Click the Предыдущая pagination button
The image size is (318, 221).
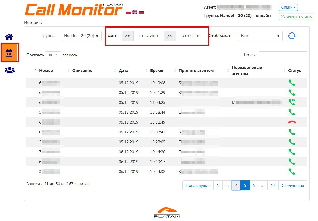[x=198, y=186]
